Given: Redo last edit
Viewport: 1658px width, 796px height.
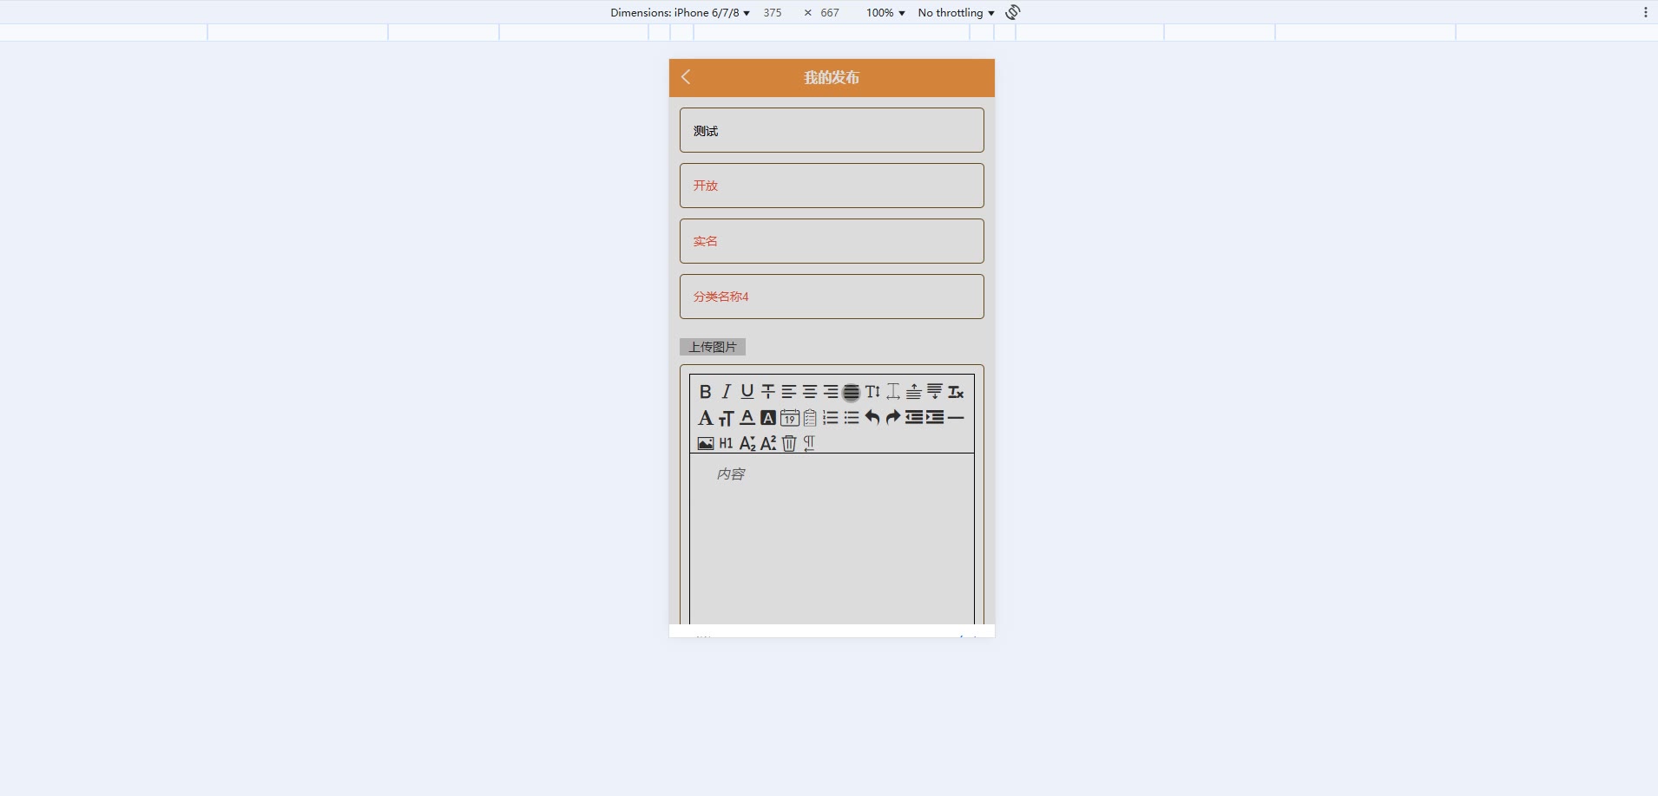Looking at the screenshot, I should coord(893,418).
